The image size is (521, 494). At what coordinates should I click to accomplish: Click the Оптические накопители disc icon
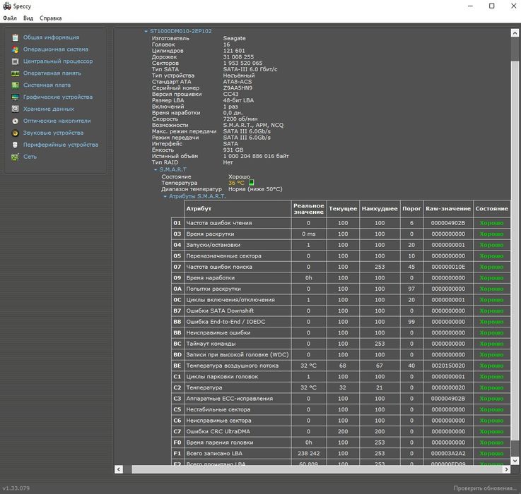tap(16, 121)
